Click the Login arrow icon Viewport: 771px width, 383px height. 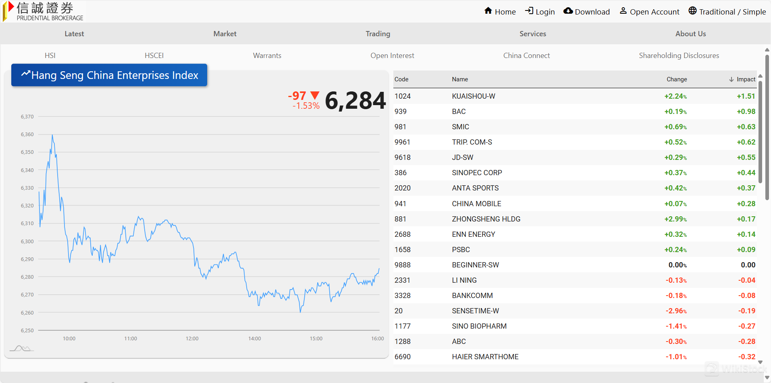pyautogui.click(x=529, y=11)
